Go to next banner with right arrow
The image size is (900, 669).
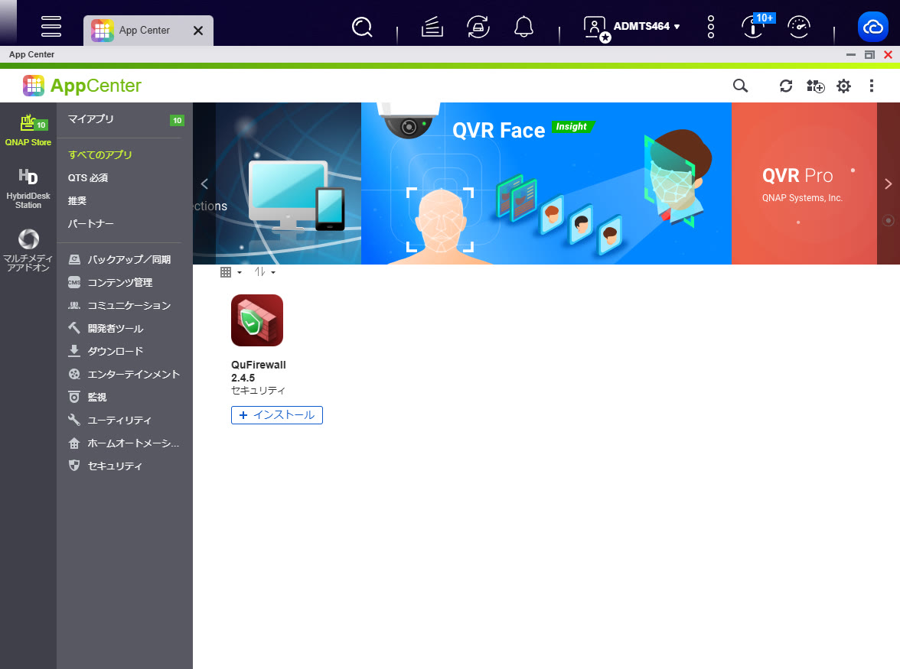pyautogui.click(x=888, y=184)
